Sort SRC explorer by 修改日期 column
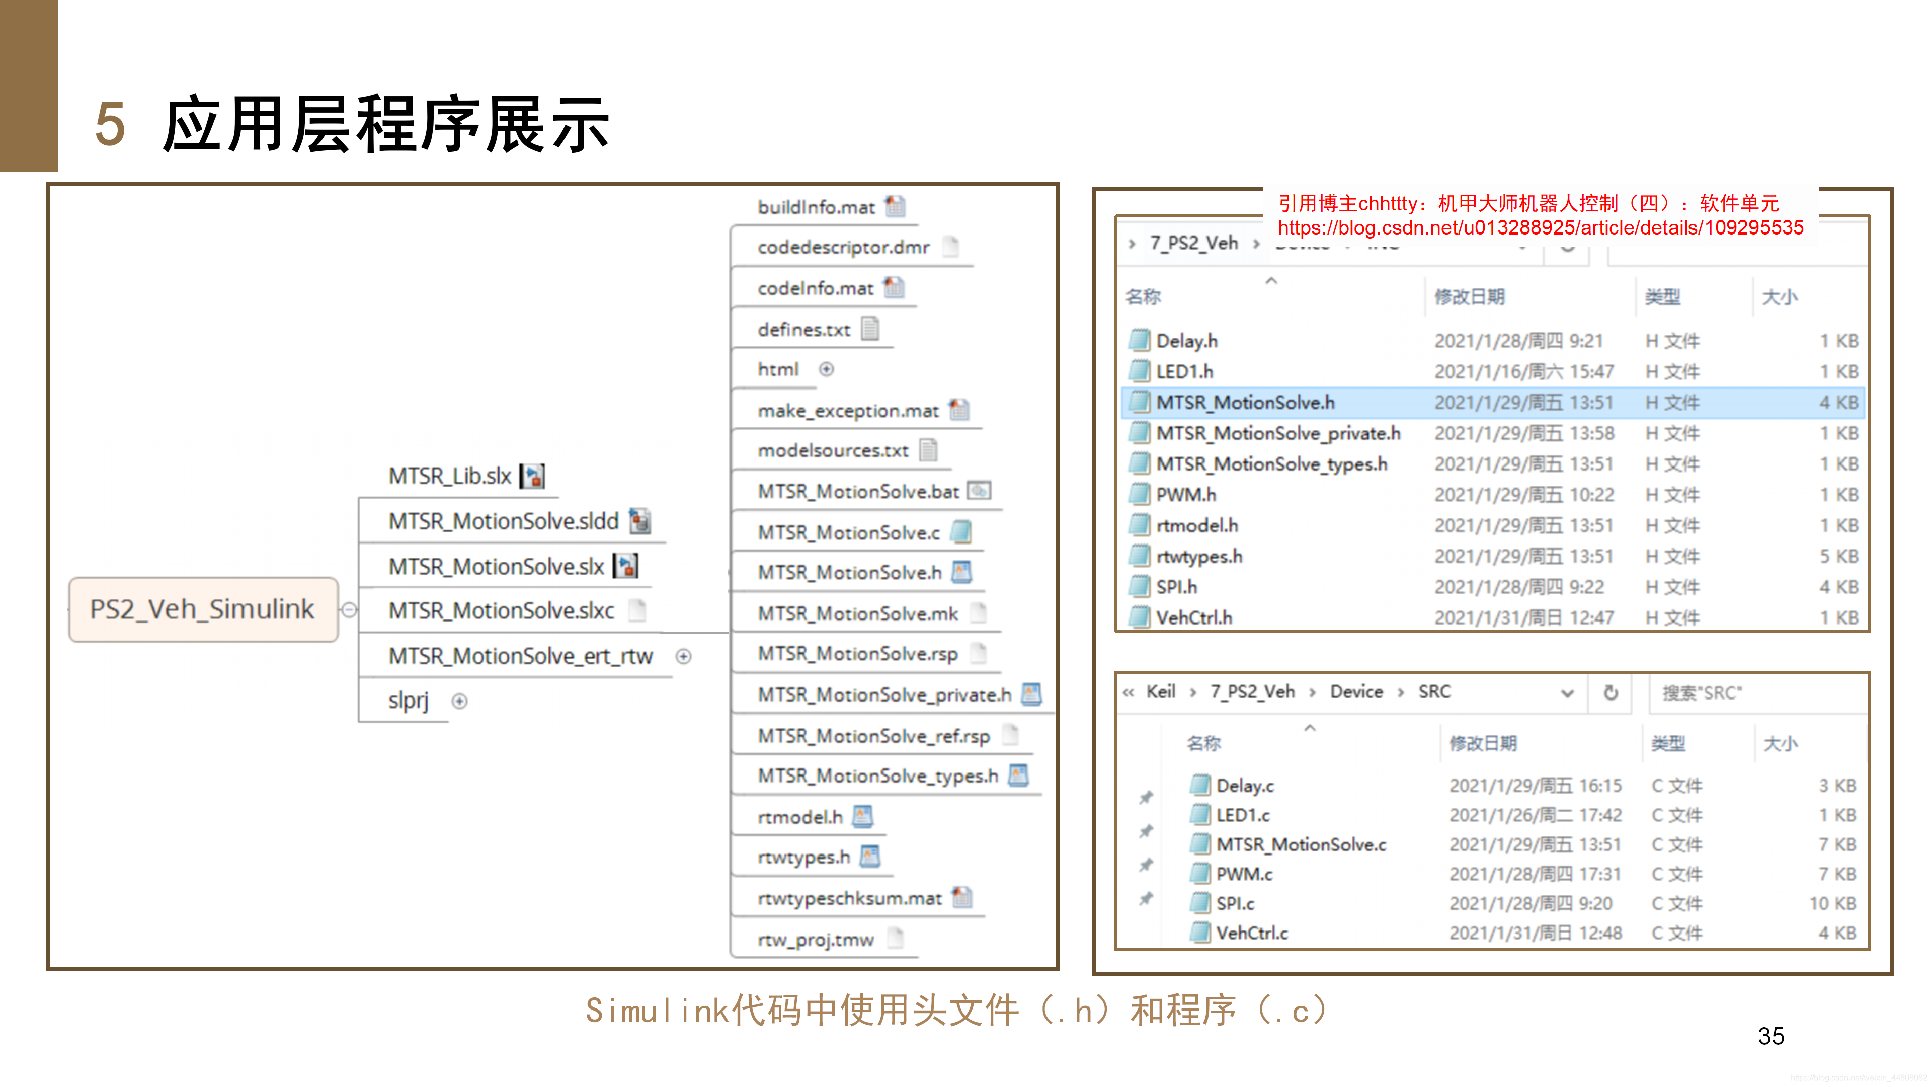The height and width of the screenshot is (1087, 1932). [x=1483, y=743]
